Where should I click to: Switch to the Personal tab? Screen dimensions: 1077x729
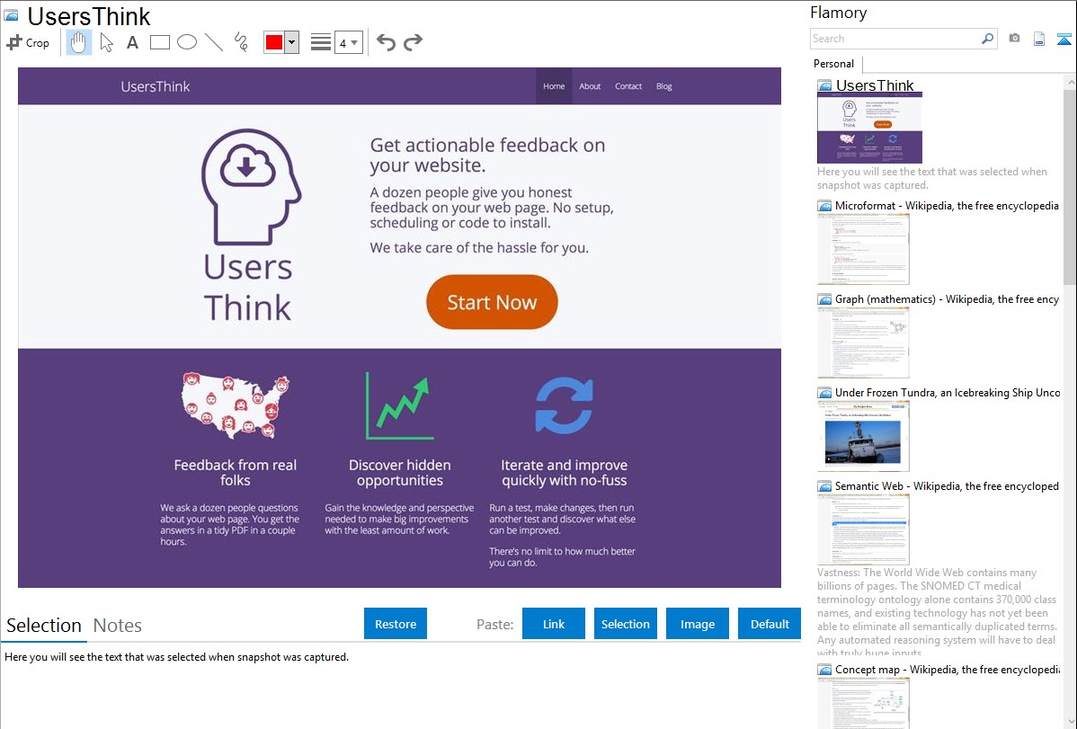[x=834, y=64]
